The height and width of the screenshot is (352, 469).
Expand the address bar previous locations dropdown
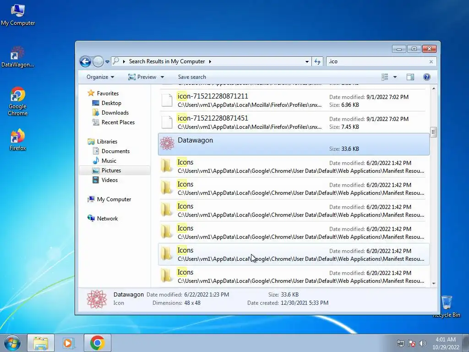[x=307, y=62]
